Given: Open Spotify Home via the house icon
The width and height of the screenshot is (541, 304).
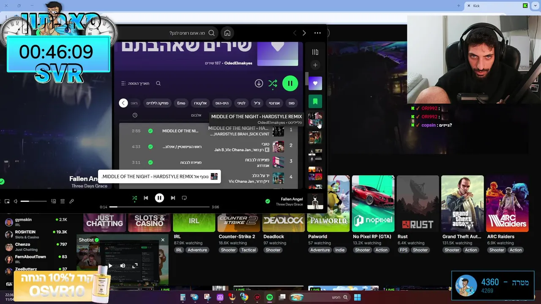Looking at the screenshot, I should [x=227, y=33].
